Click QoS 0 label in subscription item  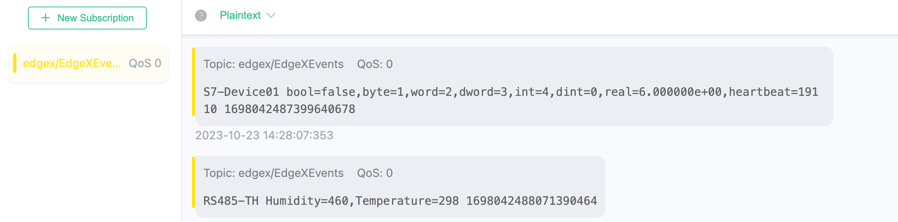(x=145, y=63)
